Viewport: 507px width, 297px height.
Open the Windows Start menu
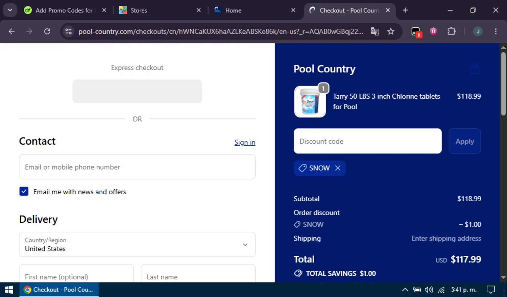tap(9, 290)
